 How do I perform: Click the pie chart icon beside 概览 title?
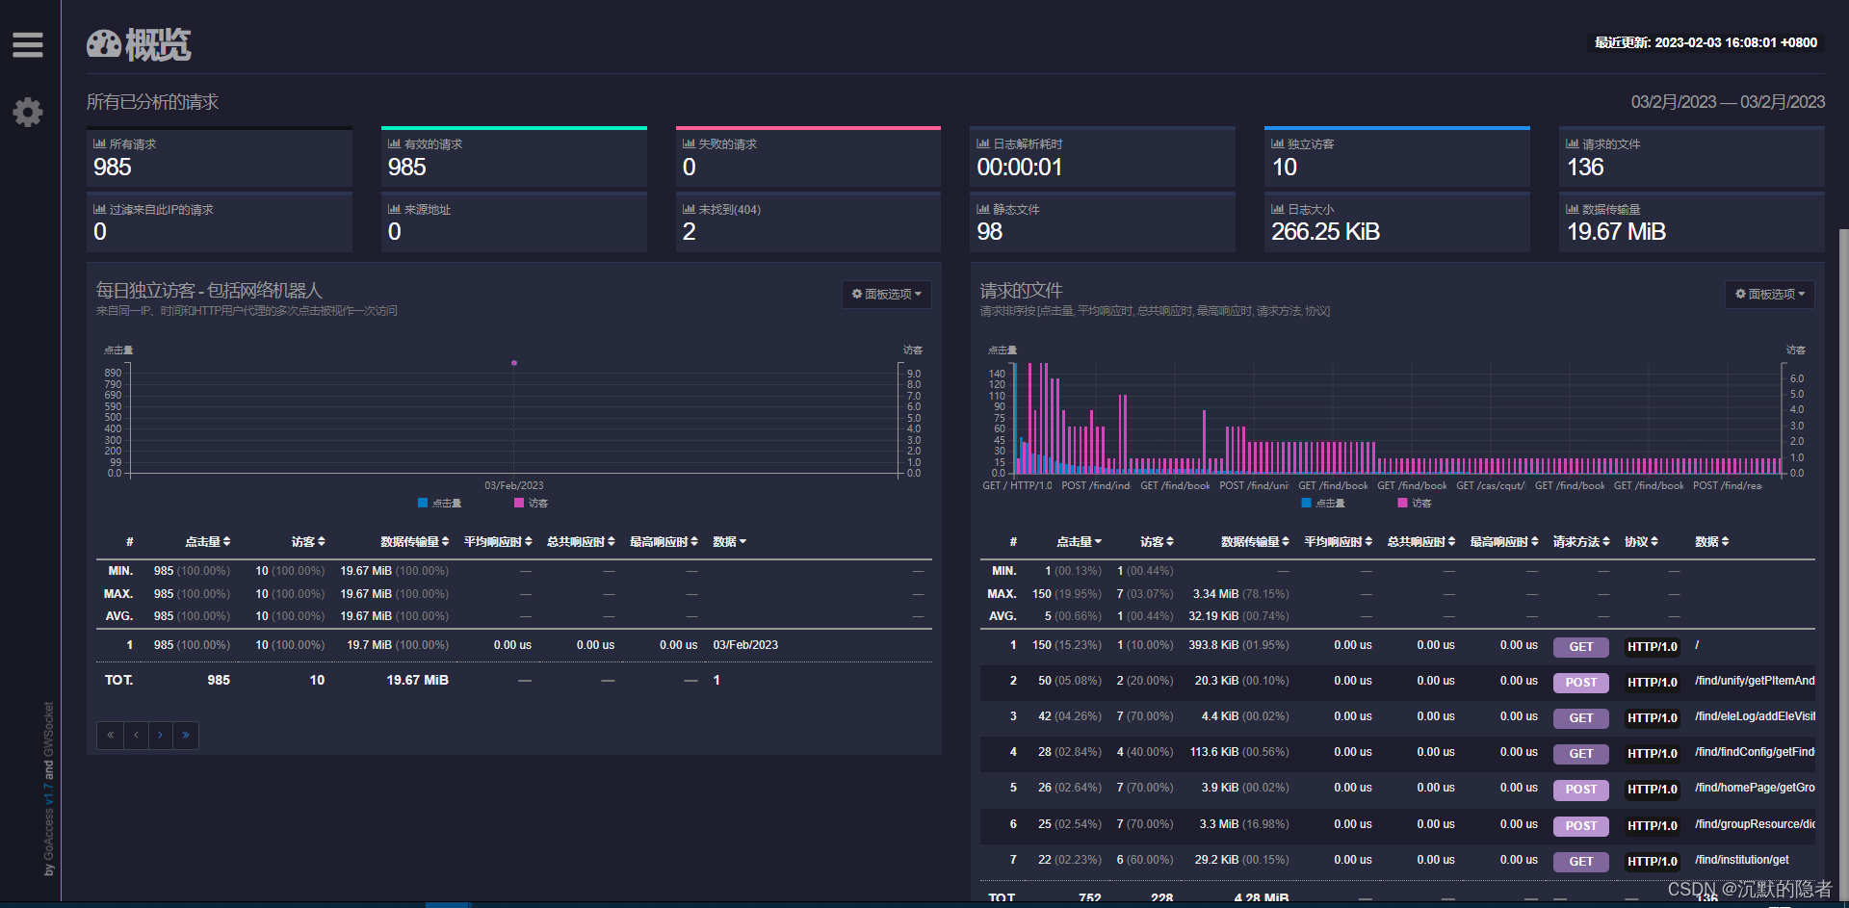[104, 44]
